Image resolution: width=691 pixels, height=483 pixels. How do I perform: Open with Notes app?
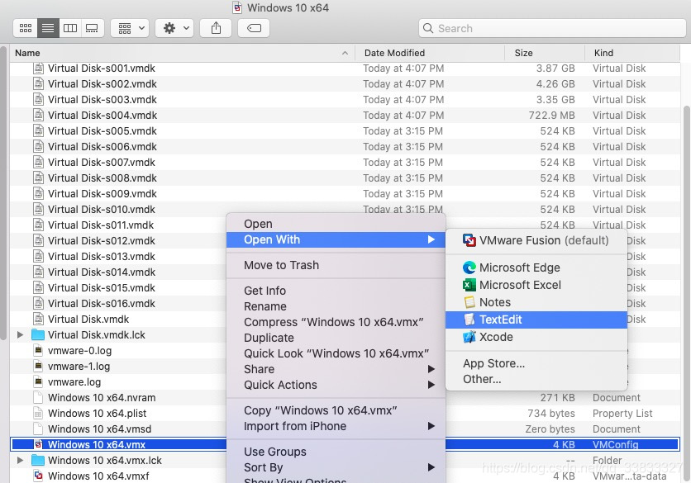(536, 302)
